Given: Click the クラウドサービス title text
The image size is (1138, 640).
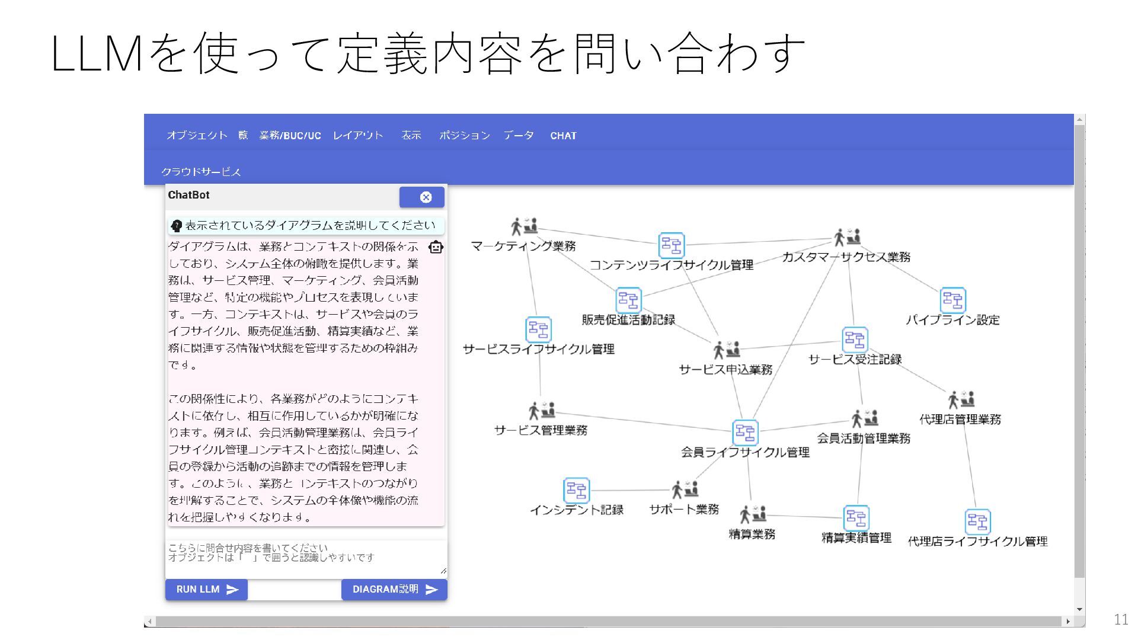Looking at the screenshot, I should tap(201, 172).
